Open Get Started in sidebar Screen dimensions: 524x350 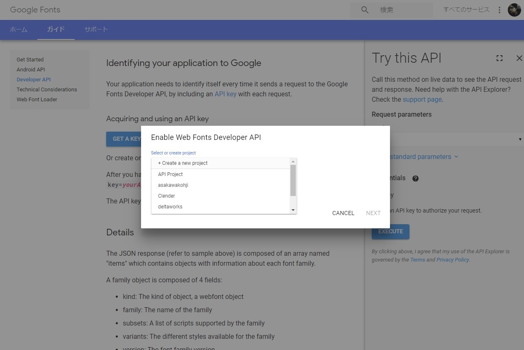(x=30, y=59)
